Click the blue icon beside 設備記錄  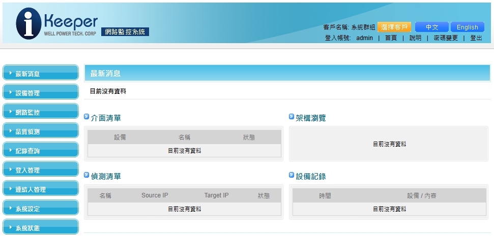(x=292, y=176)
